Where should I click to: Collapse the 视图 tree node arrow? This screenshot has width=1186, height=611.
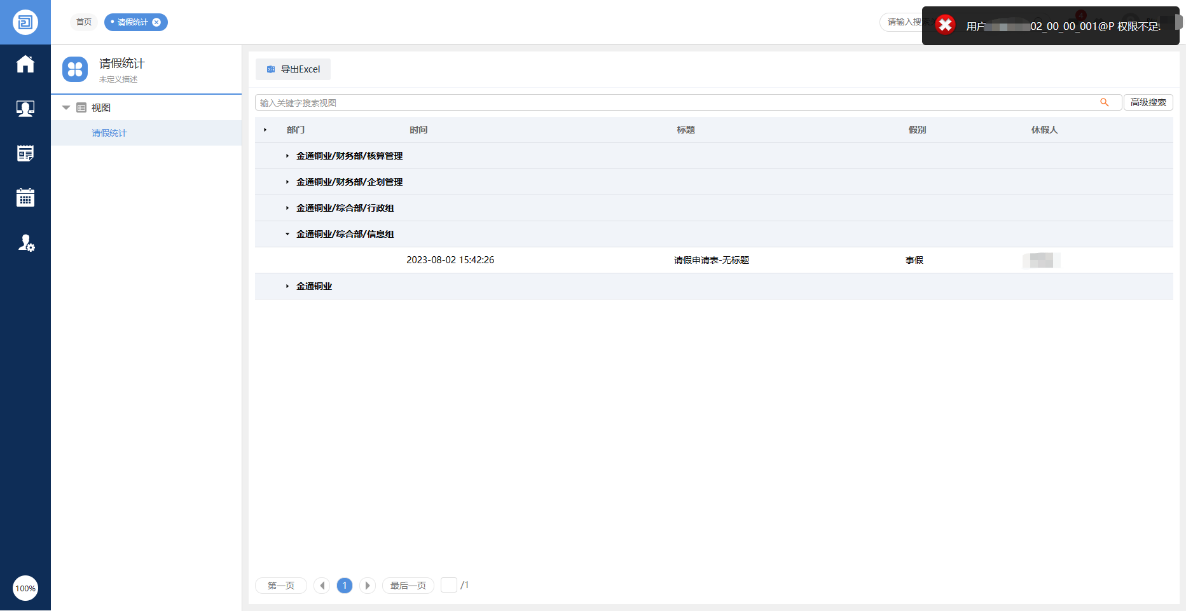click(x=66, y=107)
